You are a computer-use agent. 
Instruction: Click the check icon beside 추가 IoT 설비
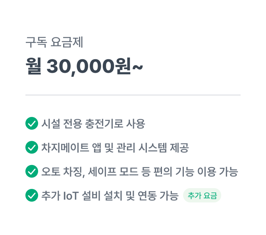coord(32,195)
